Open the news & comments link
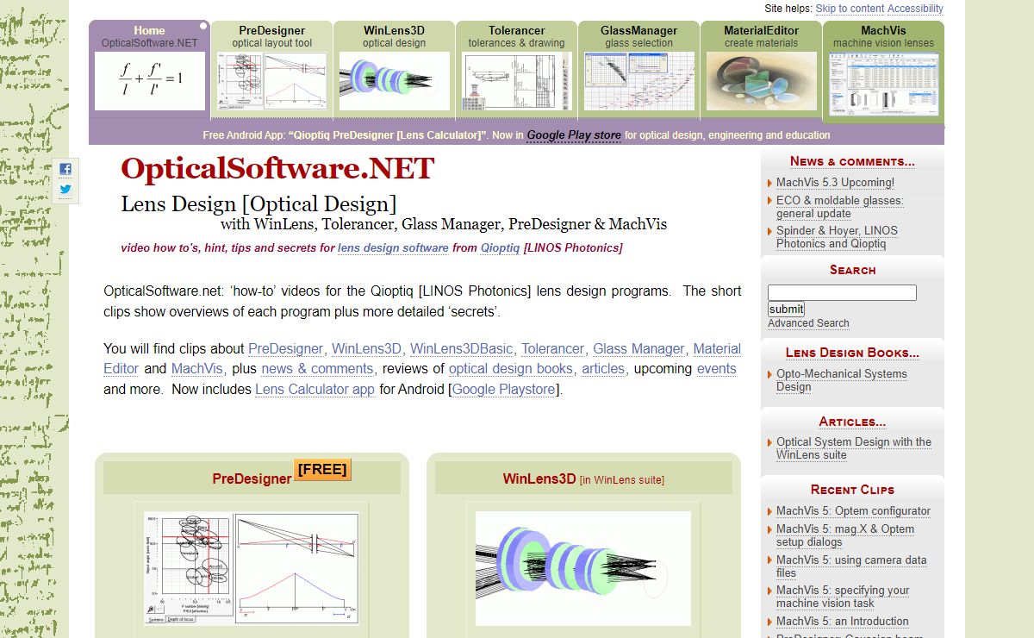The width and height of the screenshot is (1034, 638). pyautogui.click(x=317, y=368)
